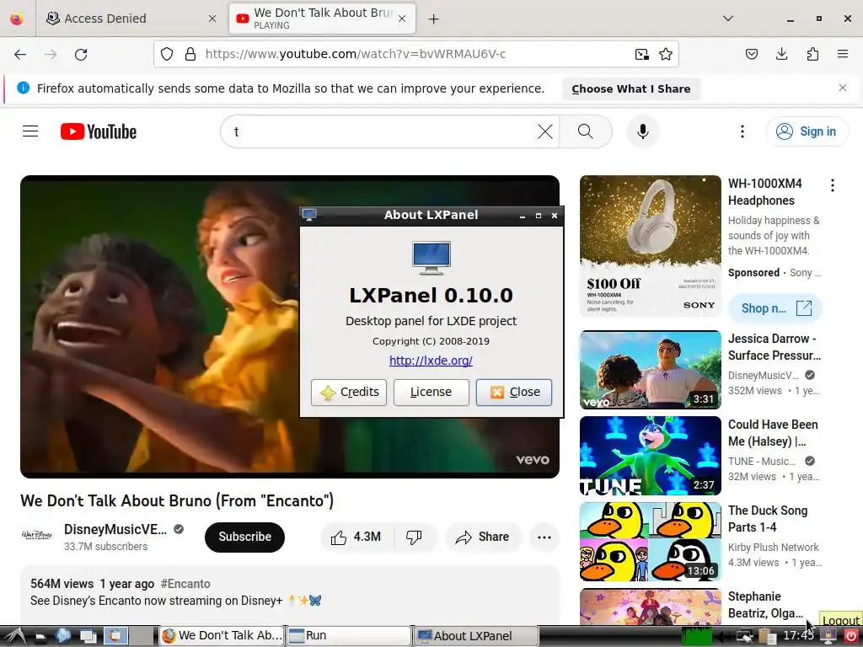Image resolution: width=863 pixels, height=647 pixels.
Task: Open the WH-1000XM4 headphones ad image
Action: 650,246
